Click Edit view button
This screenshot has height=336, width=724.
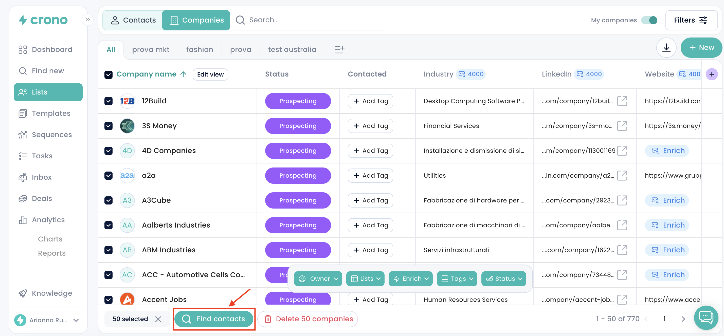(x=210, y=74)
